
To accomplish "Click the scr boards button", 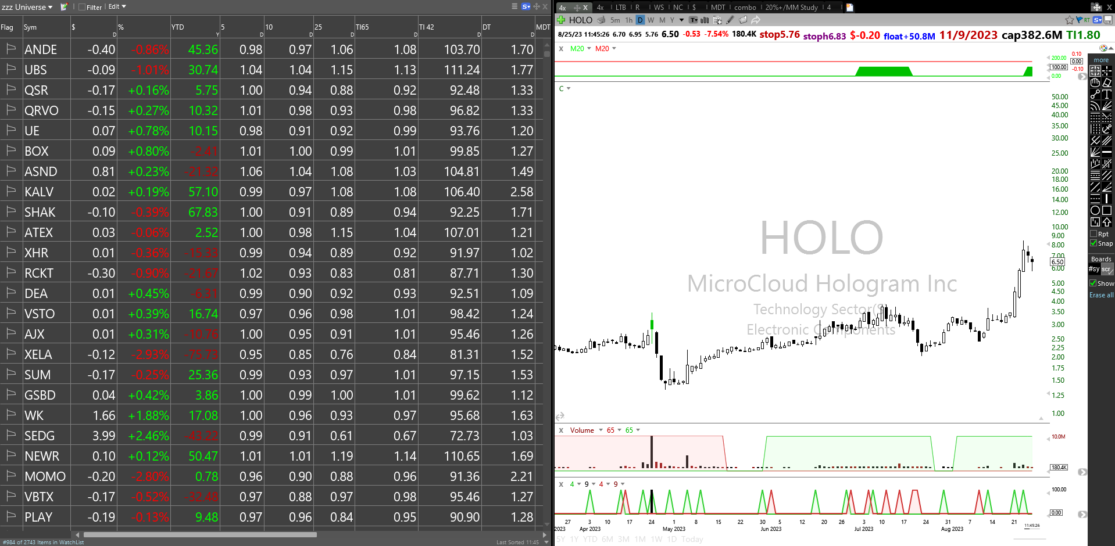I will pyautogui.click(x=1107, y=269).
